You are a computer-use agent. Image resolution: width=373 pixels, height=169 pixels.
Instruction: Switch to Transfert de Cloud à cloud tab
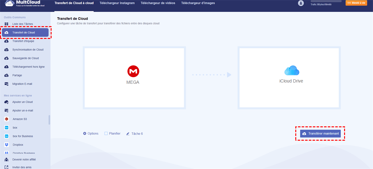coord(74,3)
